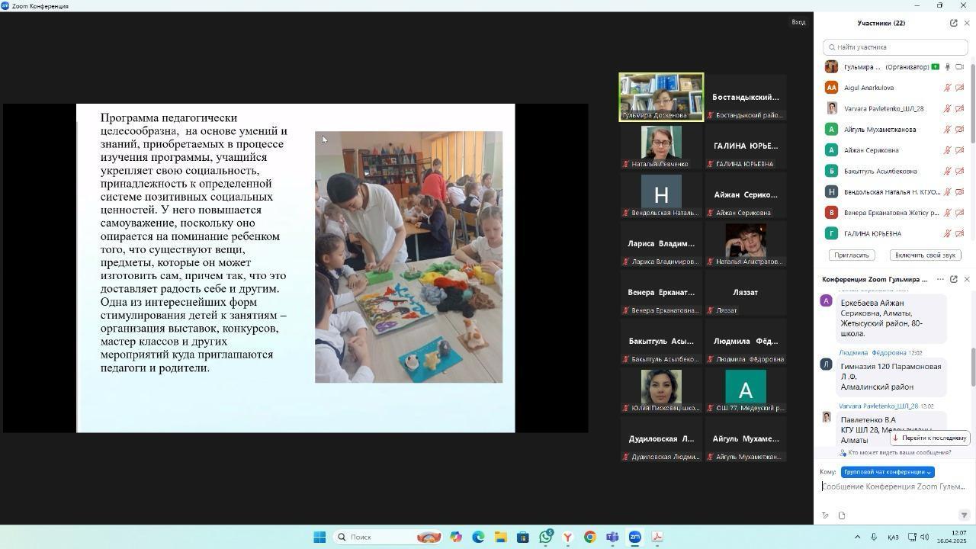Select participant Бакытгуль Асылбекова in list
The width and height of the screenshot is (976, 549).
pos(880,171)
